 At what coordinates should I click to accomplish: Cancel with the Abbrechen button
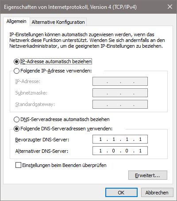tap(157, 193)
